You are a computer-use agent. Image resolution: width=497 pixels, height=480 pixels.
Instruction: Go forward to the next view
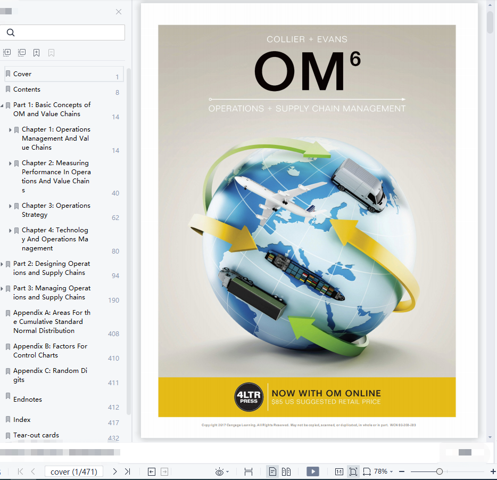[x=164, y=472]
